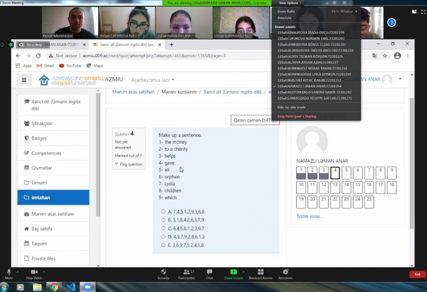Open Visual Studio Code from taskbar
This screenshot has width=427, height=292.
tap(71, 287)
